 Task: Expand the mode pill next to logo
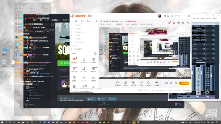coord(90,16)
